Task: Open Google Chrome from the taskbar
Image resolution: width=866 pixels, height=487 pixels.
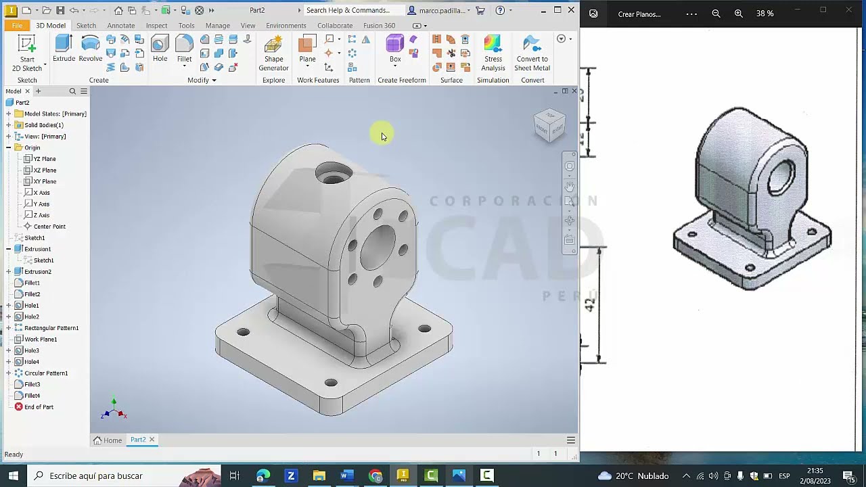Action: pos(375,476)
